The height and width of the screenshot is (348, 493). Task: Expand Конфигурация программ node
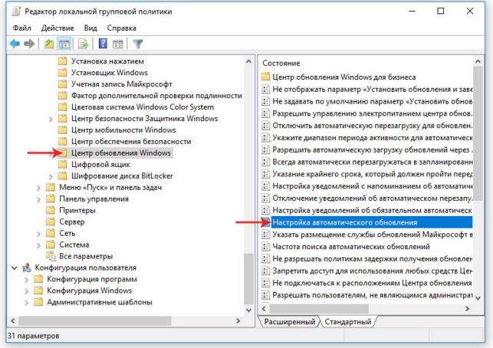click(26, 280)
